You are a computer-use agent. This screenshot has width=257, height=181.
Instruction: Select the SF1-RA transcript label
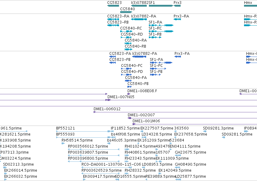click(156, 22)
